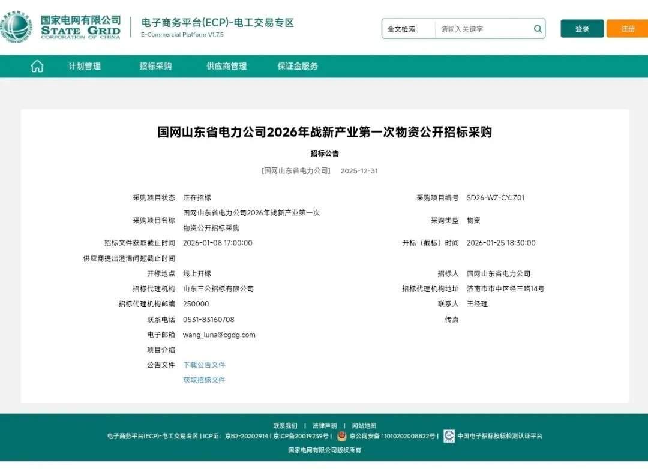Click the address 济南市市中区经三路14号
Viewport: 648px width, 469px height.
pyautogui.click(x=505, y=289)
